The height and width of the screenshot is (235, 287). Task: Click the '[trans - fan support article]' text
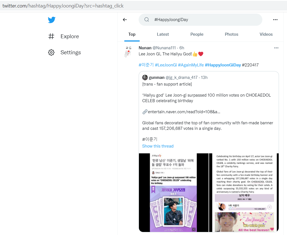point(167,84)
